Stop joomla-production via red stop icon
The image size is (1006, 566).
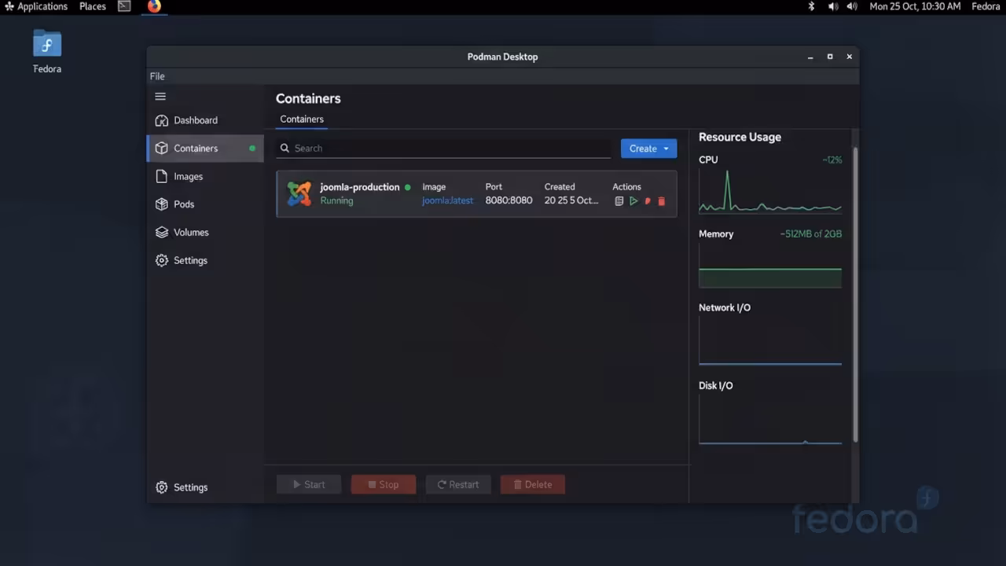click(648, 201)
